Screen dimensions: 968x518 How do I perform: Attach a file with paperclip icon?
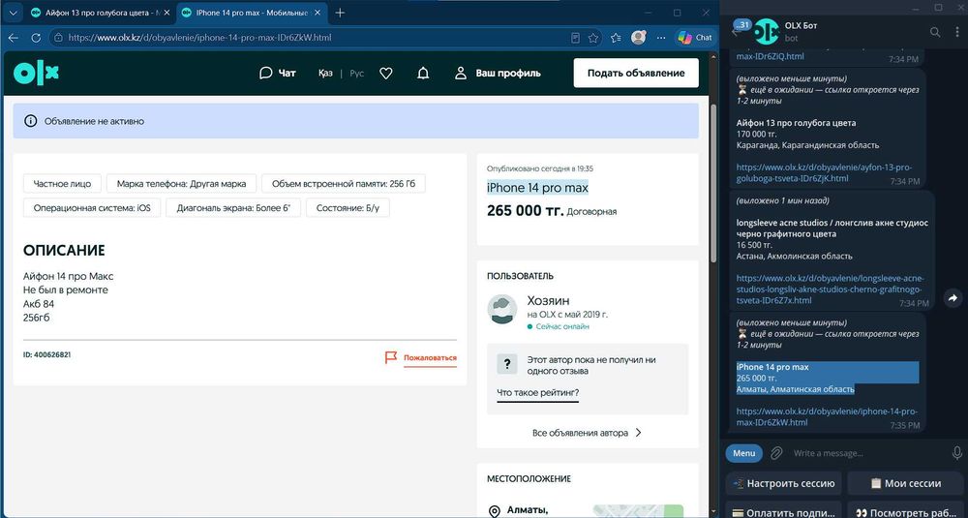776,453
